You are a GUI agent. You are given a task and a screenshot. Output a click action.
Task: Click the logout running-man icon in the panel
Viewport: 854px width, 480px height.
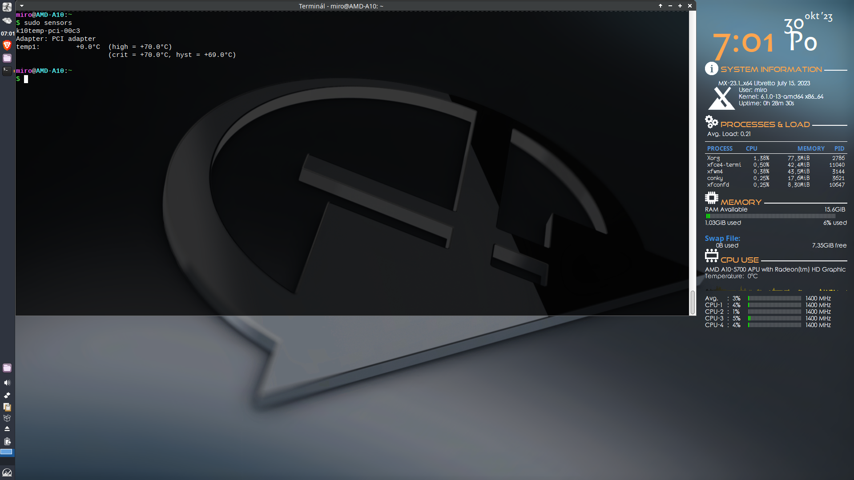[x=7, y=7]
